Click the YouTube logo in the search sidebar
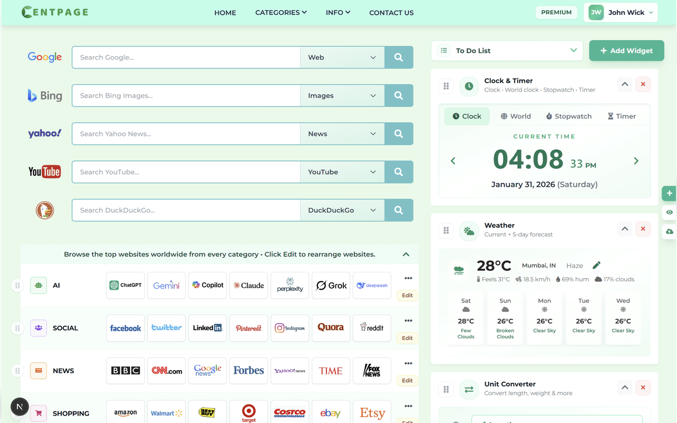Viewport: 677px width, 423px height. [44, 171]
